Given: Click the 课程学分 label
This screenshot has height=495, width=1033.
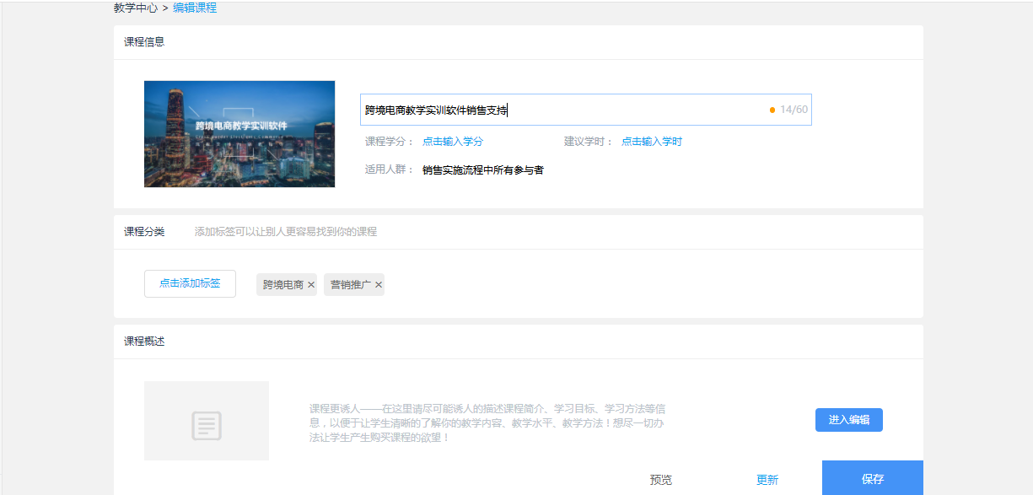Looking at the screenshot, I should [390, 142].
